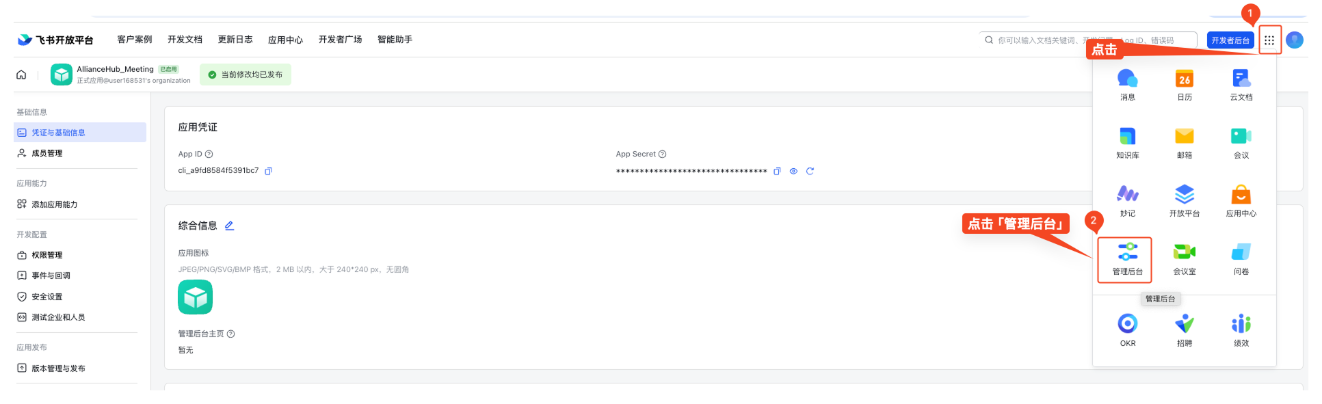1322x404 pixels.
Task: Reveal App Secret with eye icon
Action: click(x=793, y=171)
